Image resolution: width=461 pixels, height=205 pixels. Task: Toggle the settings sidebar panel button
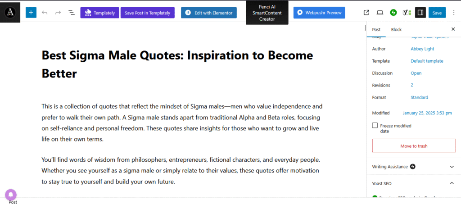(420, 13)
